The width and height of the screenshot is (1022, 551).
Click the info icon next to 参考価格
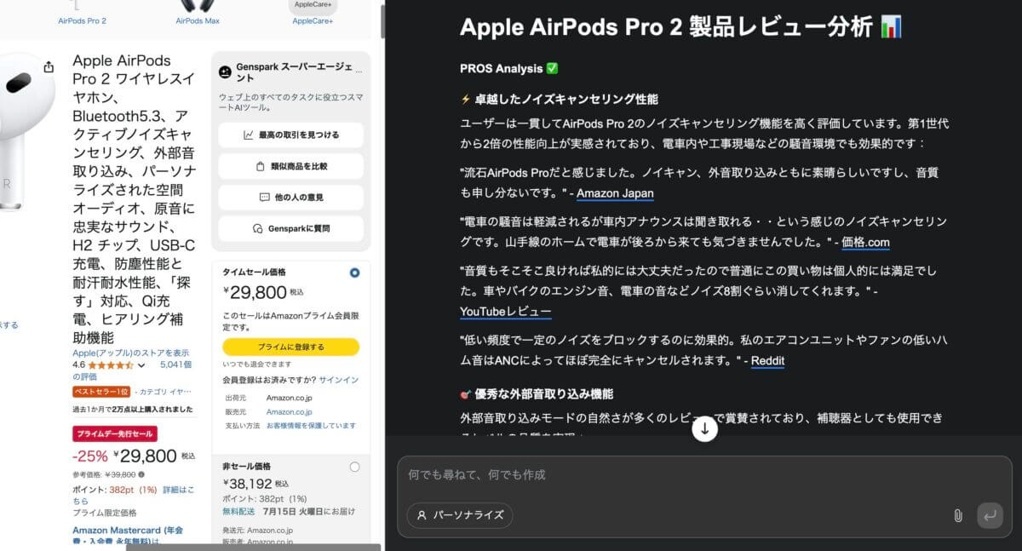(141, 474)
